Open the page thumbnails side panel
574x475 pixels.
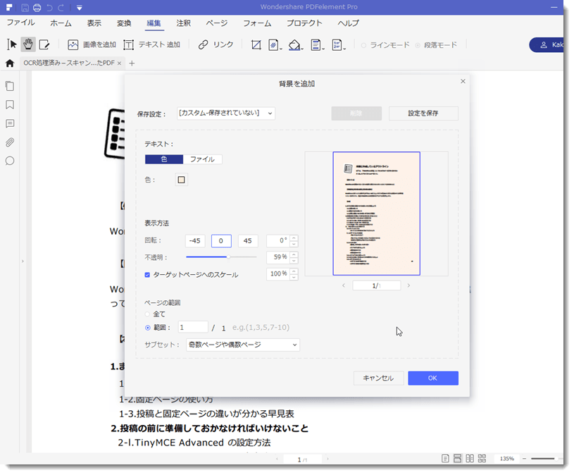click(10, 87)
